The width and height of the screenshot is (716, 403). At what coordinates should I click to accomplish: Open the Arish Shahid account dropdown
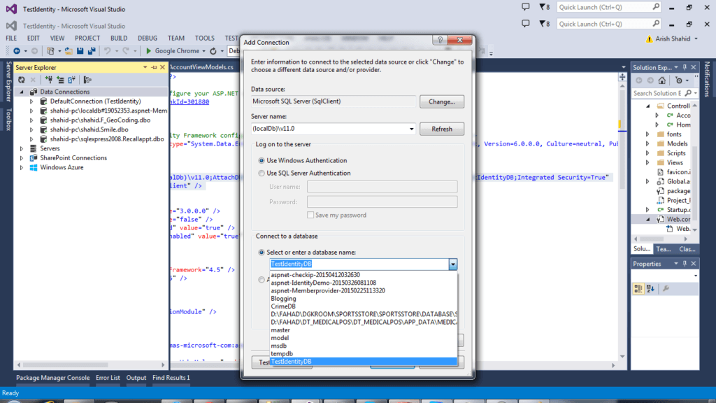pyautogui.click(x=696, y=39)
